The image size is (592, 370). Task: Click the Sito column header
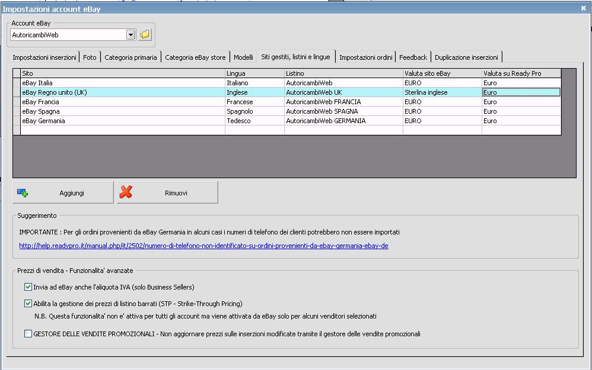[x=123, y=73]
